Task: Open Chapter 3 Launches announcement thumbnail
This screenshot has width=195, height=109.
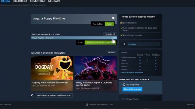Action: tap(96, 68)
